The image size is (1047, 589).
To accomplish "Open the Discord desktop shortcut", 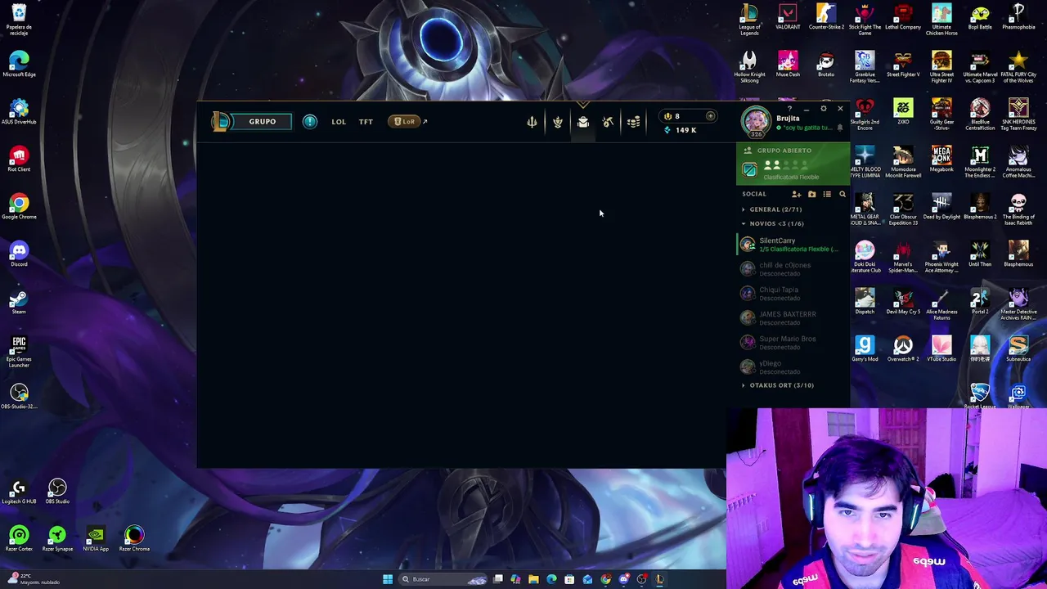I will tap(19, 254).
